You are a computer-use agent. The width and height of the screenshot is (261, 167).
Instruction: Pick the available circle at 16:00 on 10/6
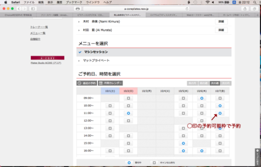(x=202, y=151)
